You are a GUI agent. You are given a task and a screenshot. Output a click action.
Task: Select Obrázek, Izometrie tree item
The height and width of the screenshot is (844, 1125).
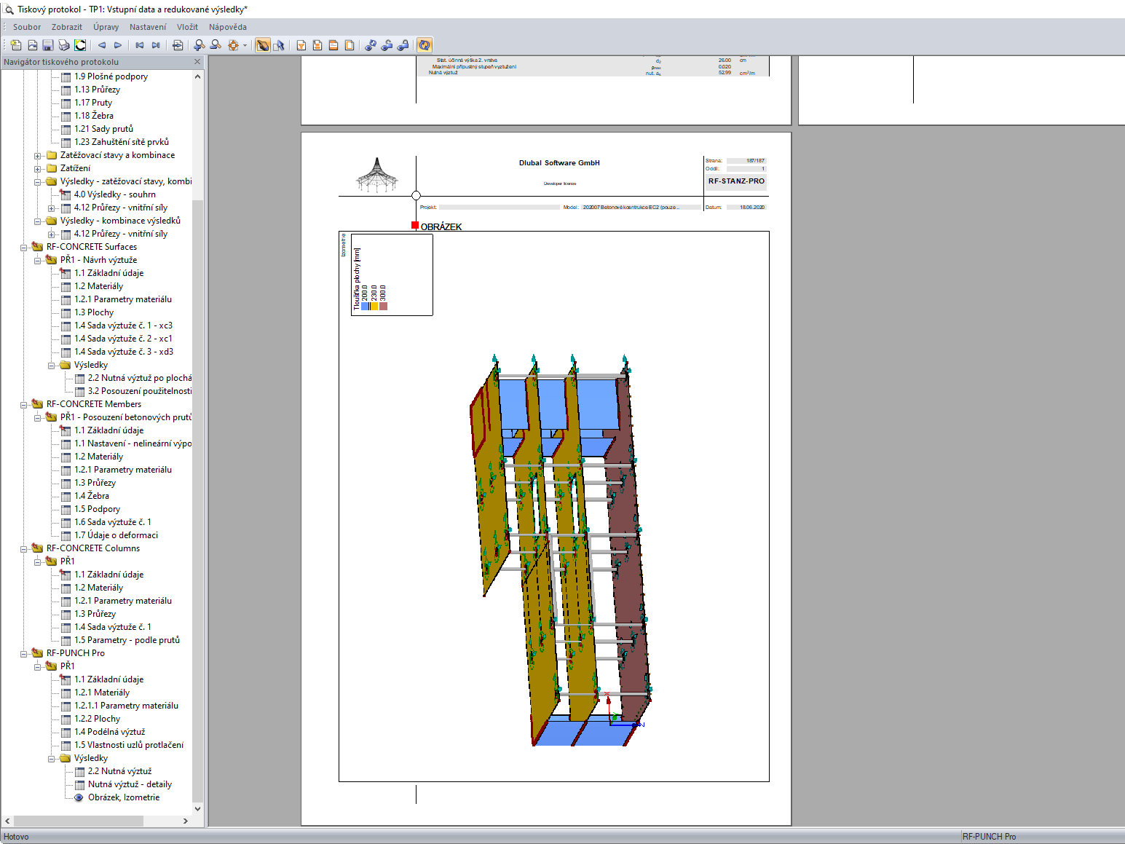point(124,797)
